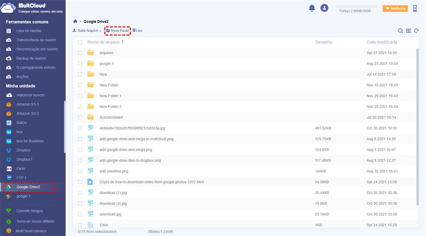This screenshot has width=426, height=236.
Task: Open the Lixo trash
Action: [x=137, y=31]
